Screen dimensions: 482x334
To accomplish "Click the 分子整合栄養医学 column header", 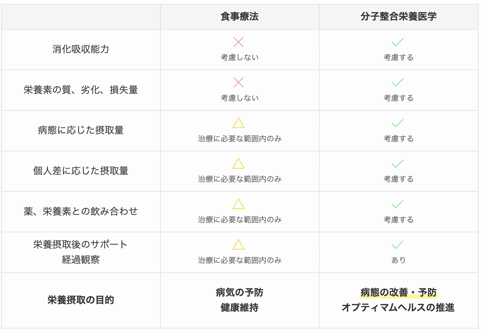I will 398,17.
